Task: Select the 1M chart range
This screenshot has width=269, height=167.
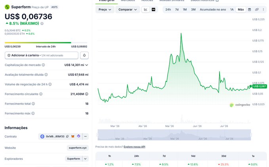Action: point(185,9)
